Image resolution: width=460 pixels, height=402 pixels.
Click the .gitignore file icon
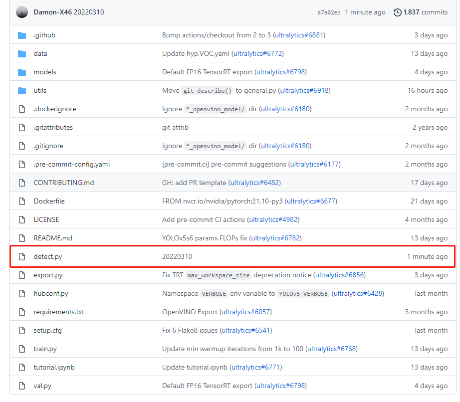(22, 146)
